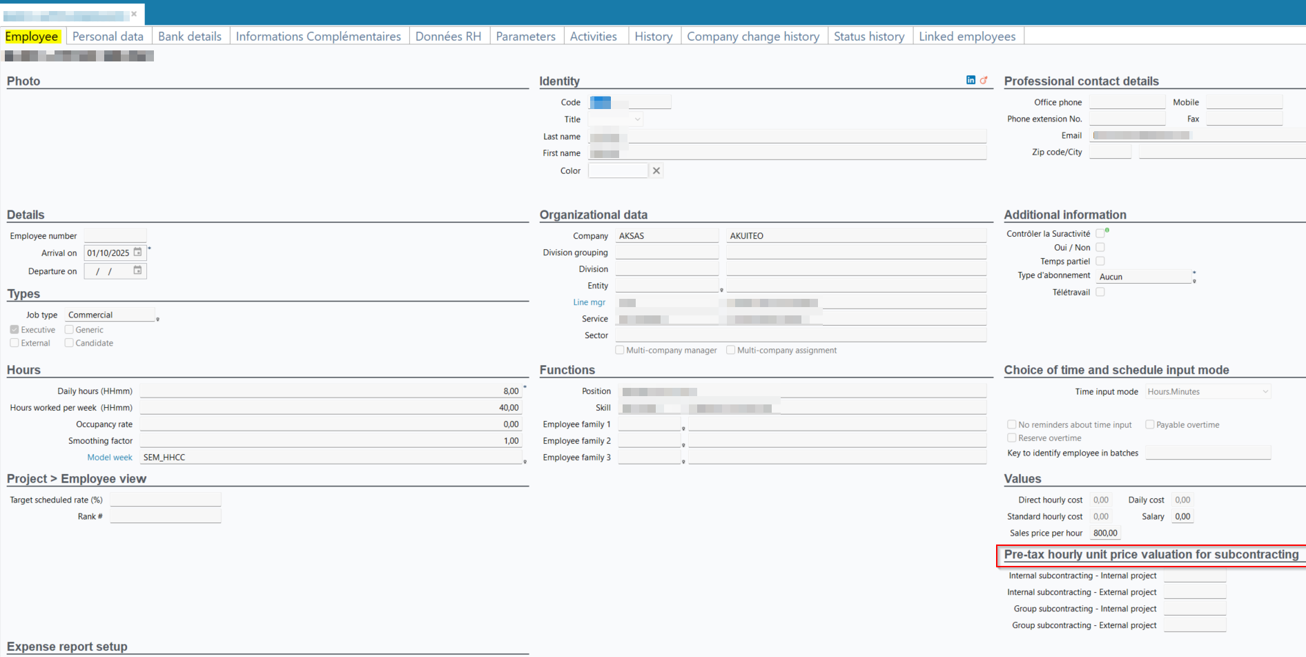This screenshot has height=657, width=1306.
Task: Toggle Payable overtime checkbox
Action: [x=1150, y=424]
